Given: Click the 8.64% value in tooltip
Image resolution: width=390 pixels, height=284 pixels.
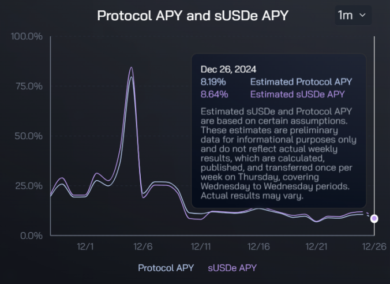Looking at the screenshot, I should coord(214,94).
